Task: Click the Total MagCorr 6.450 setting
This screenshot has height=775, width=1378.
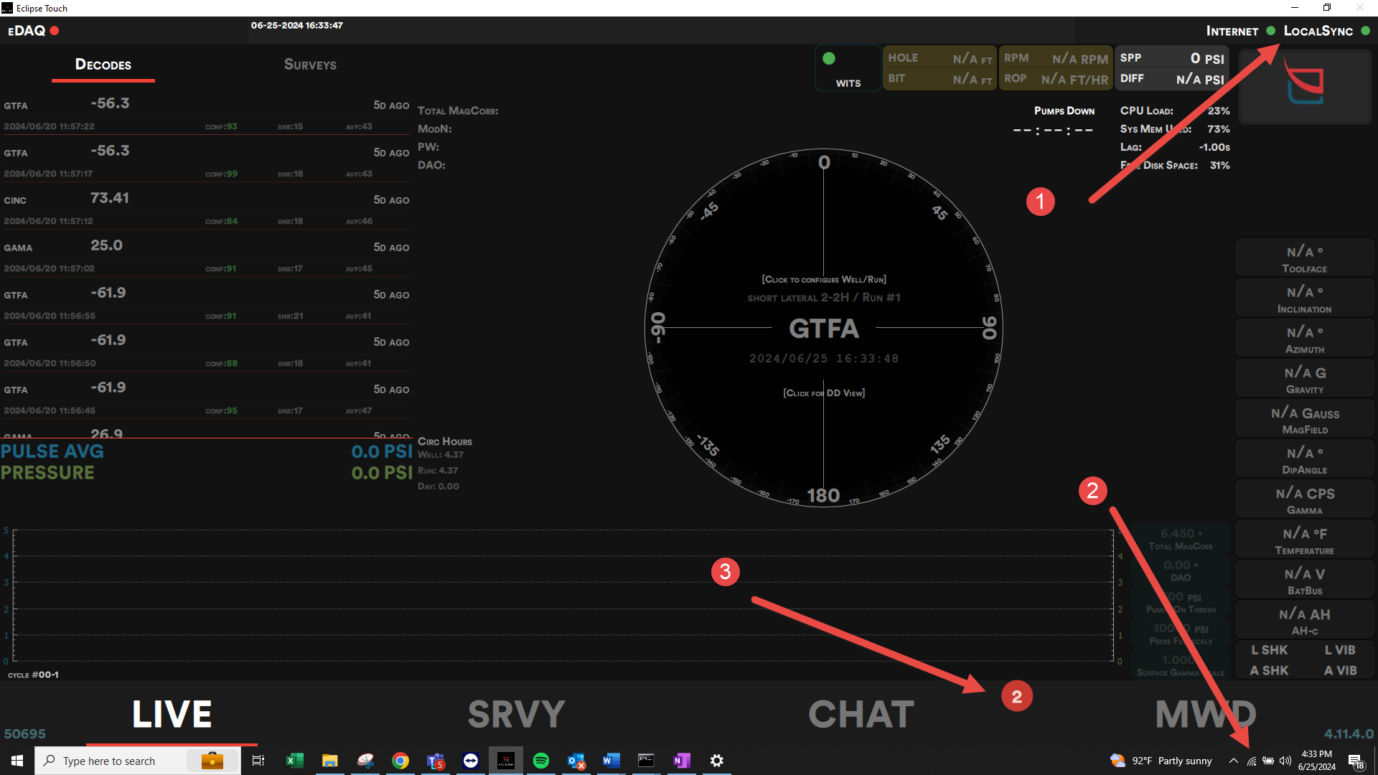Action: (x=1181, y=539)
